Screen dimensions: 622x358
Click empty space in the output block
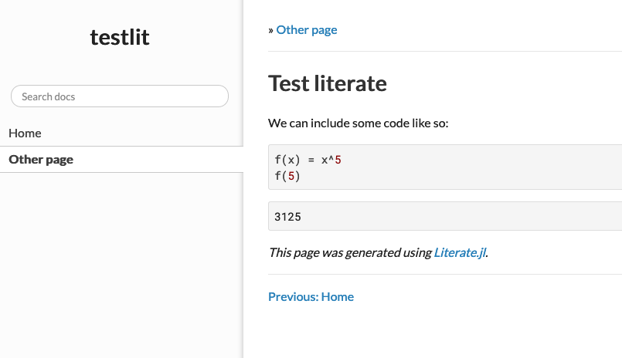464,217
